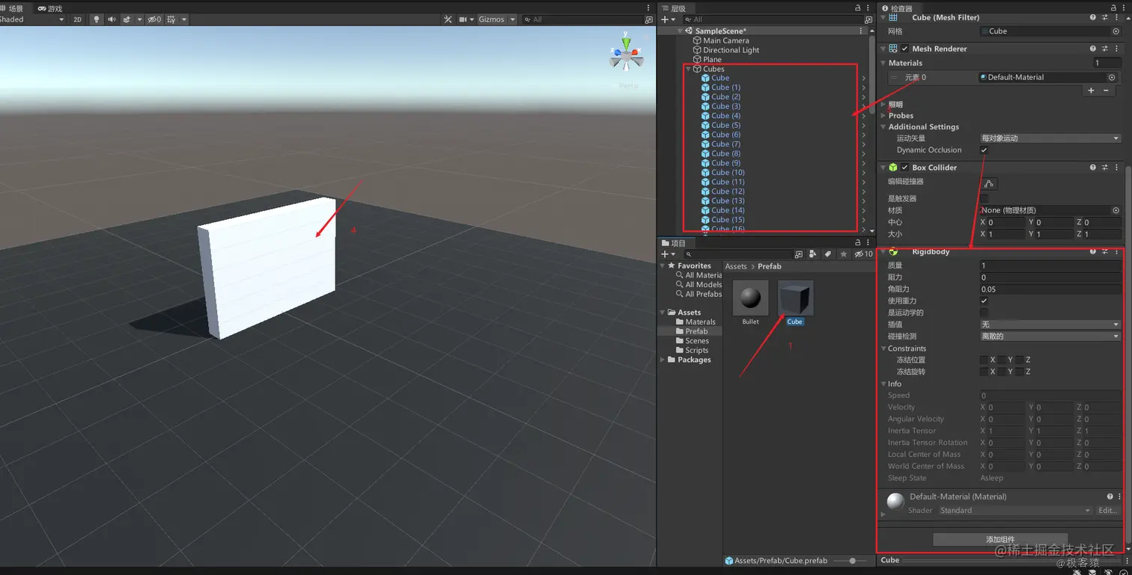
Task: Toggle favorites star icon in Project toolbar
Action: [x=844, y=254]
